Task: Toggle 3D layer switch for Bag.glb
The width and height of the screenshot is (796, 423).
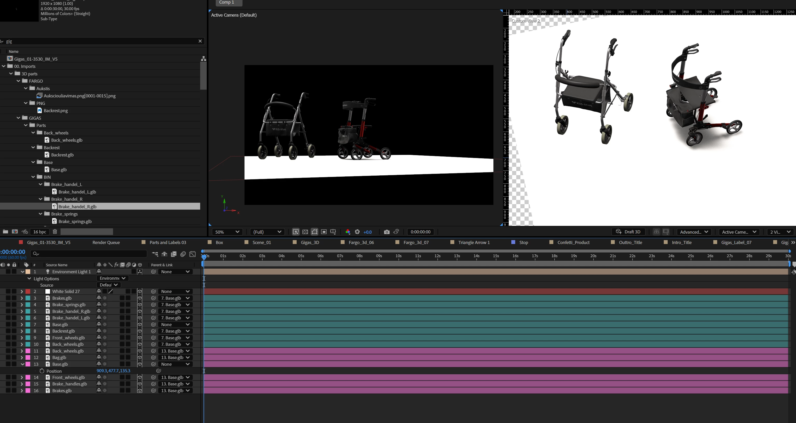Action: pos(140,357)
